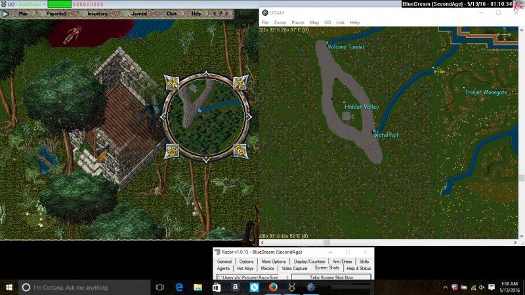The height and width of the screenshot is (295, 525).
Task: Click the question mark icon on the game bar
Action: [221, 13]
